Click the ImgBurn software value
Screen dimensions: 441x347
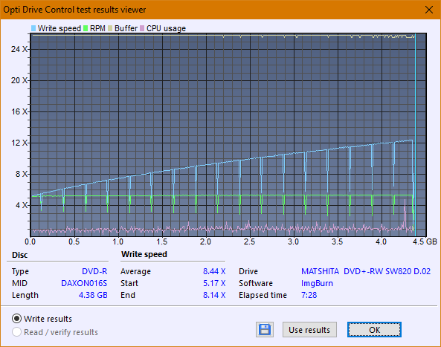click(x=317, y=283)
